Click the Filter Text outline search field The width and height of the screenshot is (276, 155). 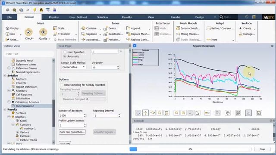[28, 54]
